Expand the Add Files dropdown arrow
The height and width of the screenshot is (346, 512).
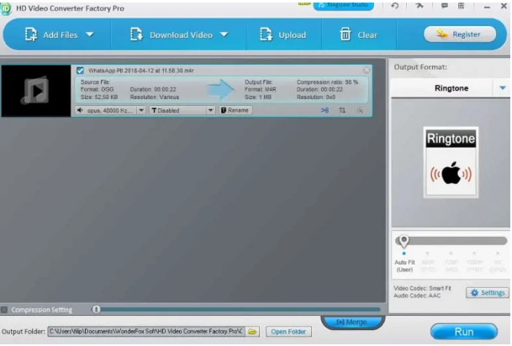click(90, 34)
